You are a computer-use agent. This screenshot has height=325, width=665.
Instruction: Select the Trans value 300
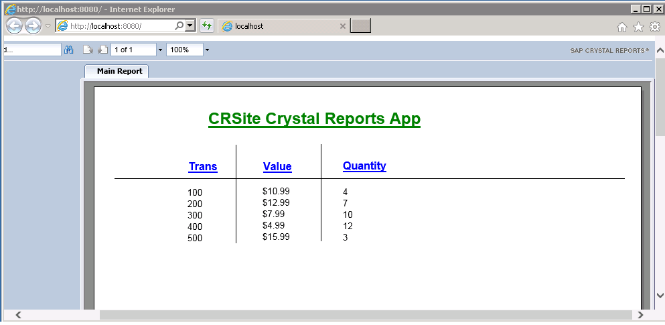[x=195, y=216]
